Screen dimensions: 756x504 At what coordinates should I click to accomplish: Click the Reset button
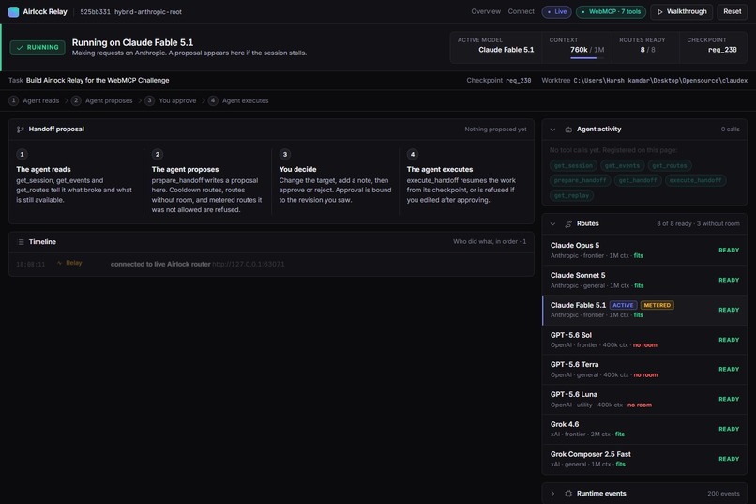coord(732,11)
